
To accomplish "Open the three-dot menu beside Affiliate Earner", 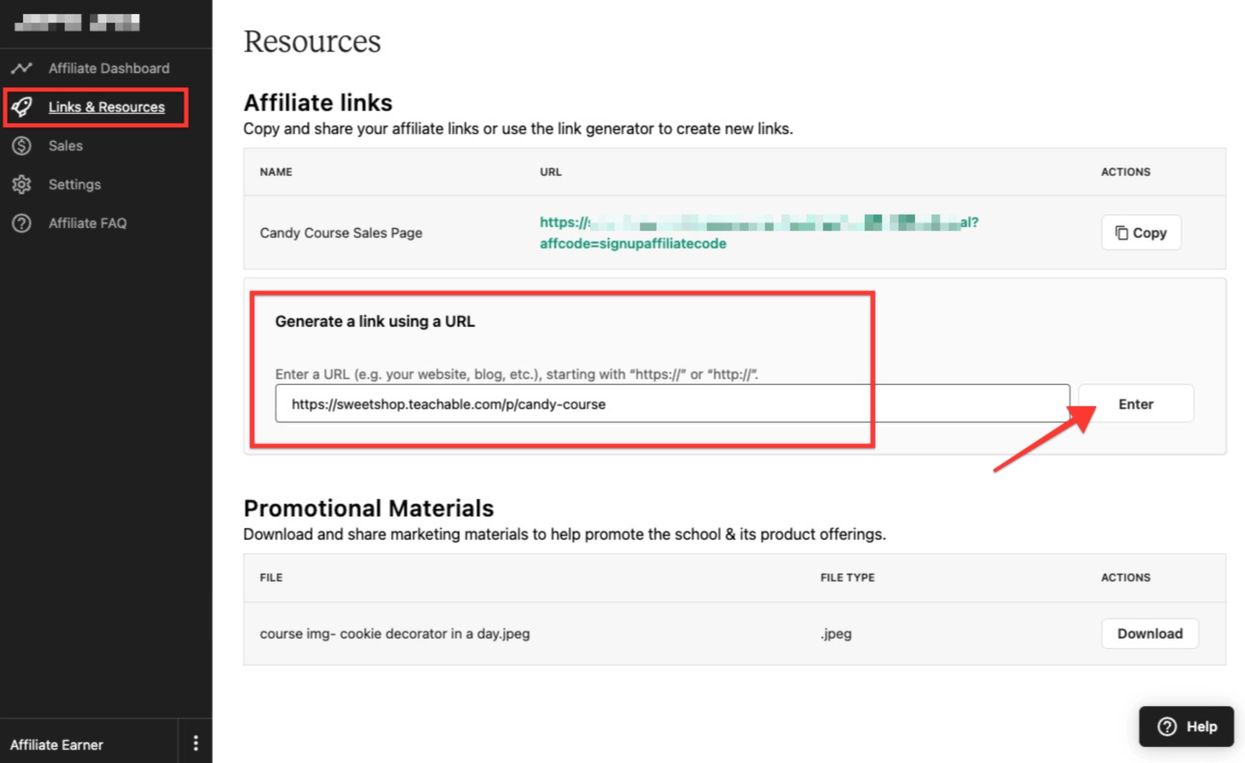I will tap(196, 743).
